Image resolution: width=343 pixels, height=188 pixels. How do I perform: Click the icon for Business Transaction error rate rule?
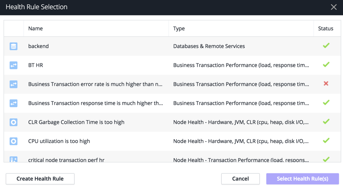(x=13, y=84)
